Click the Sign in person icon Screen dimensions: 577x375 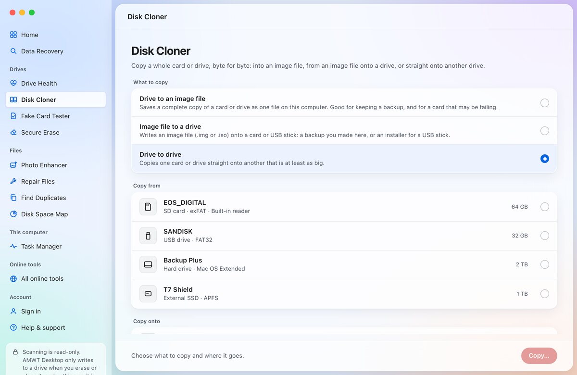13,311
